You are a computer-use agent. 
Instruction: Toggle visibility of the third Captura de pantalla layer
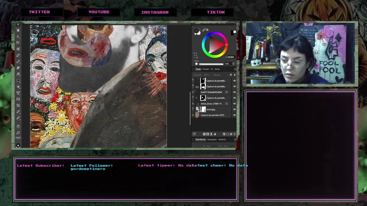pos(235,98)
